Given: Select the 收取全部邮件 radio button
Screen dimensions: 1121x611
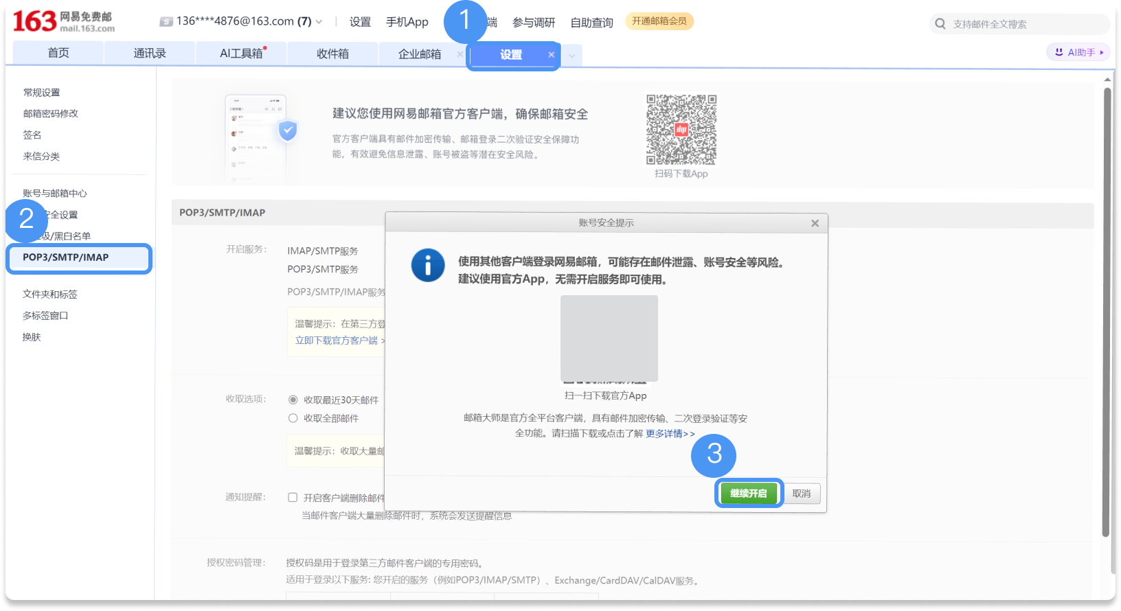Looking at the screenshot, I should (293, 418).
